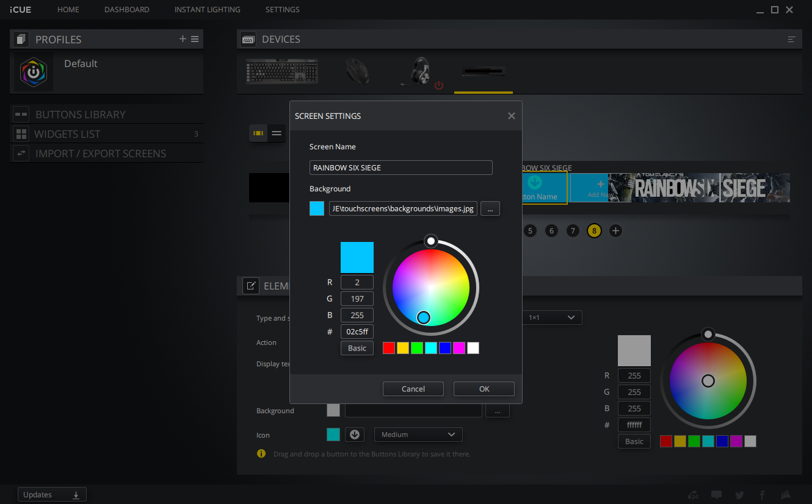Pick the yellow preset swatch in dialog
This screenshot has height=504, width=812.
403,348
